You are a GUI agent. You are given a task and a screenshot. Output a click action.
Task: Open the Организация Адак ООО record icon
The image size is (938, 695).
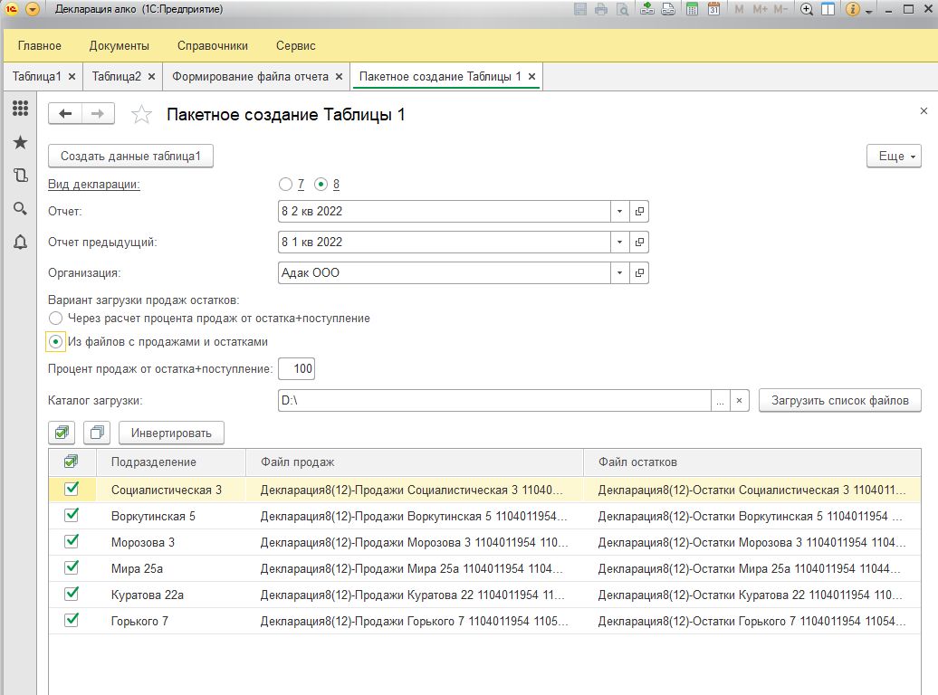tap(639, 272)
